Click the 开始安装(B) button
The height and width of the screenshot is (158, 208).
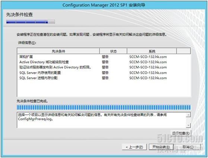coord(161,147)
